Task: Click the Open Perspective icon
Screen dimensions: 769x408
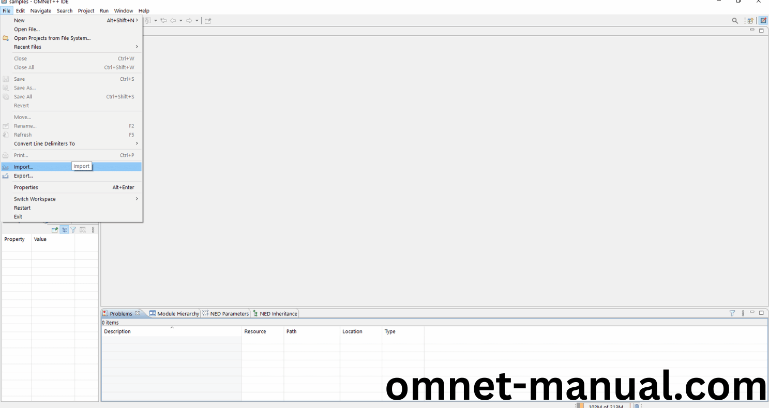Action: (750, 21)
